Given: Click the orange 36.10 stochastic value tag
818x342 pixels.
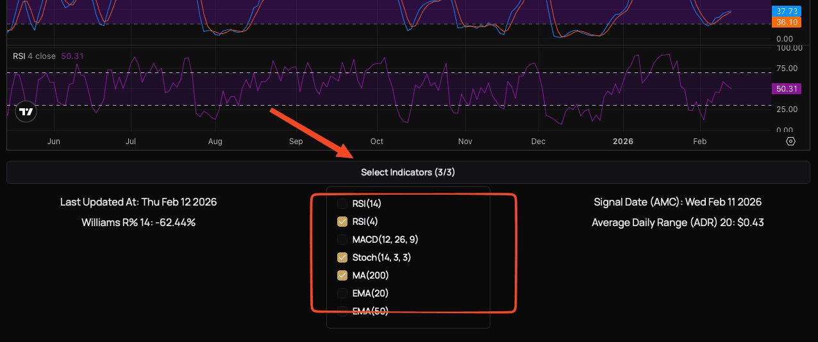Looking at the screenshot, I should click(x=786, y=22).
